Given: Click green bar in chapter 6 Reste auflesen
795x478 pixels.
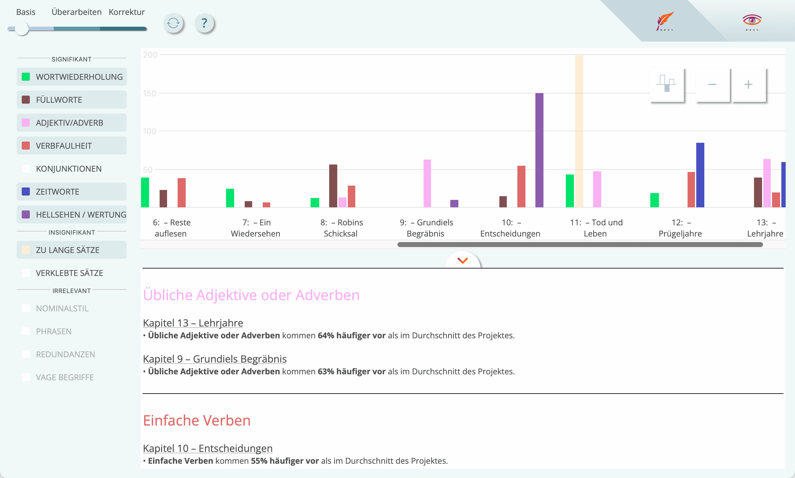Looking at the screenshot, I should point(145,192).
